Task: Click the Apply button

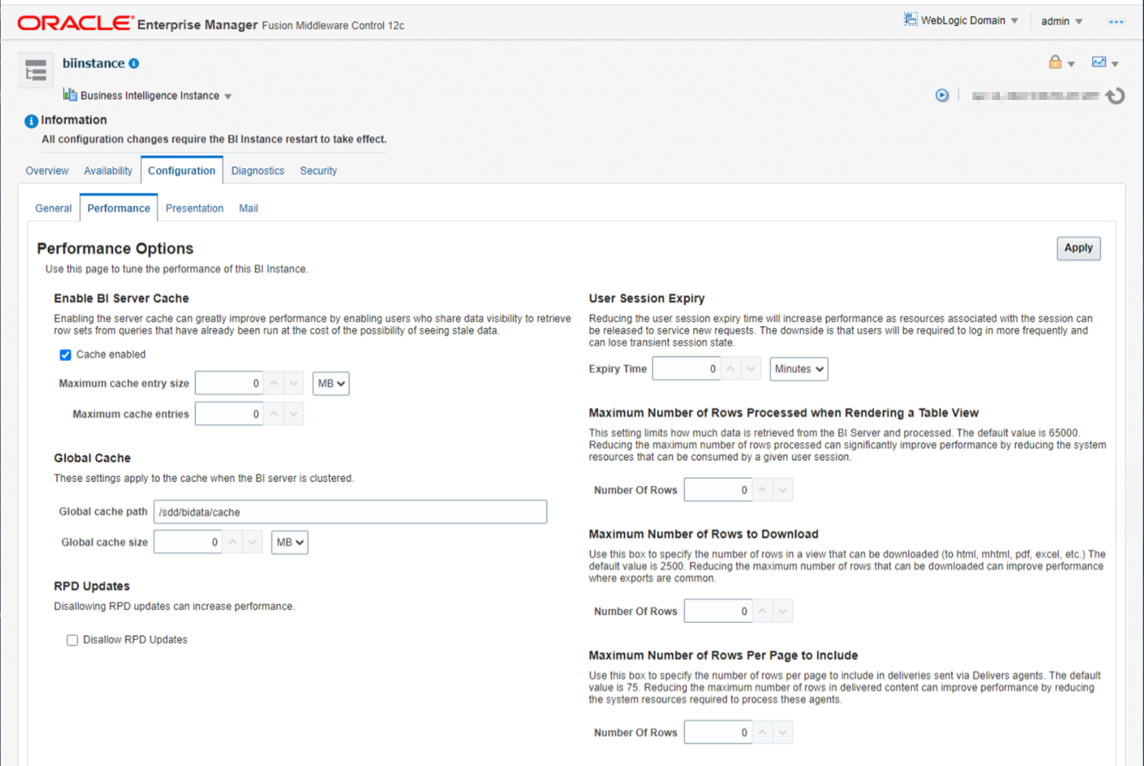Action: point(1078,249)
